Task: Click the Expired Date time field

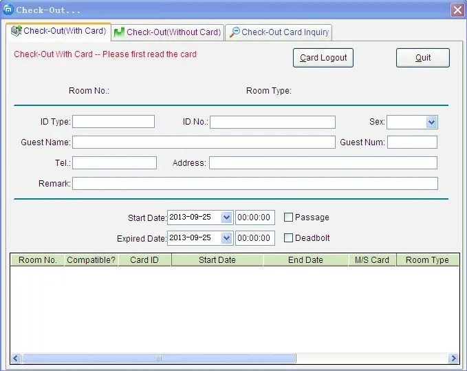Action: click(255, 238)
